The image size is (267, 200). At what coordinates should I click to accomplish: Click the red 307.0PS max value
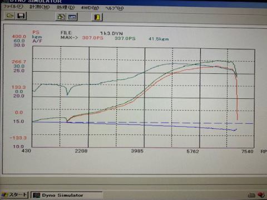click(93, 38)
